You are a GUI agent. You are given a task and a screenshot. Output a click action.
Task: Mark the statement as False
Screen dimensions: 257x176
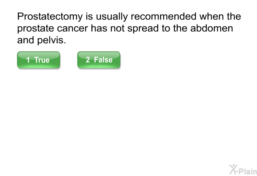pyautogui.click(x=99, y=60)
